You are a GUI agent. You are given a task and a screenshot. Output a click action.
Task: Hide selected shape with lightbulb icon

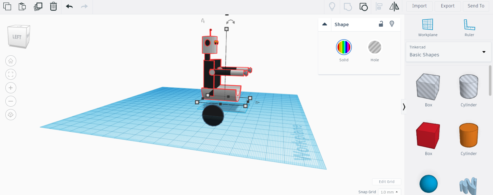click(x=392, y=24)
